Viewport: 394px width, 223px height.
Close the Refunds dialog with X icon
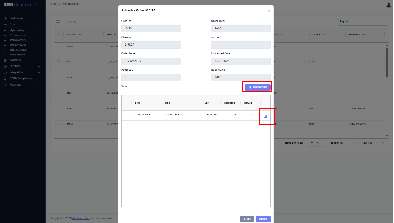pos(269,11)
